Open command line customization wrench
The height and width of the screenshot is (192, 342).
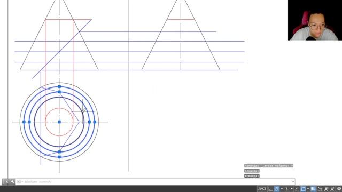click(13, 182)
